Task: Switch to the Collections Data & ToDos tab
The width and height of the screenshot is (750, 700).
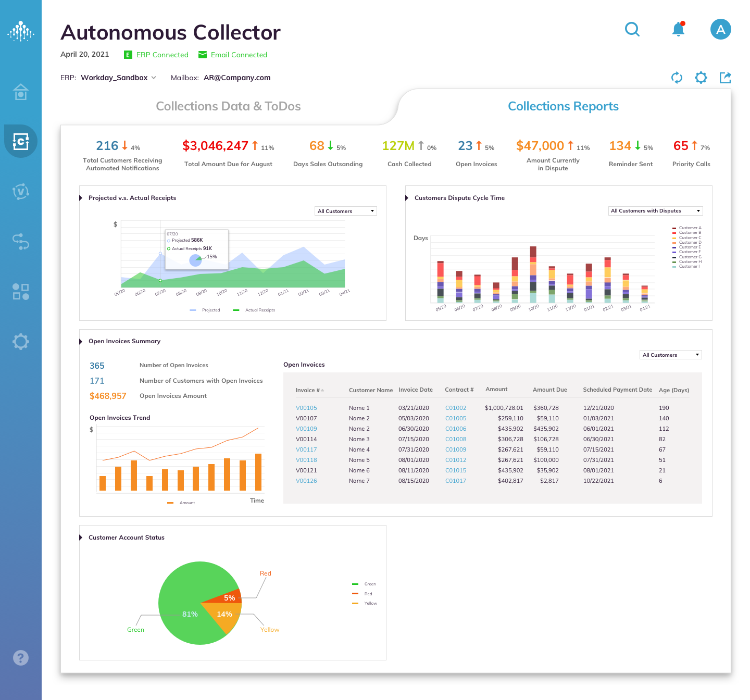Action: 228,106
